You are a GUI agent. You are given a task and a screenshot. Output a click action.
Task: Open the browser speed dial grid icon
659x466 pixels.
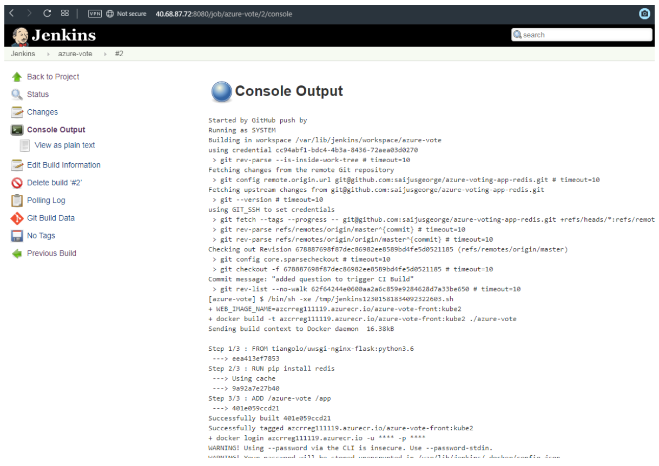(65, 14)
